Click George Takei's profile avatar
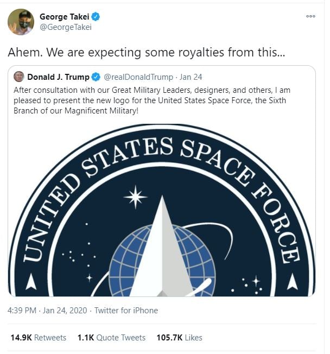This screenshot has width=330, height=354. tap(21, 22)
